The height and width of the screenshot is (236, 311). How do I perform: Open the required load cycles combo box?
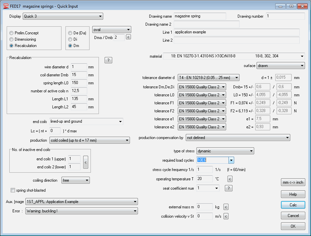pyautogui.click(x=231, y=160)
